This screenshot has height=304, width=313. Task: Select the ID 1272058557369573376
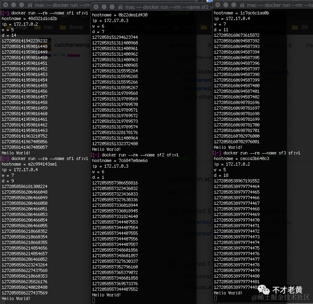point(115,284)
